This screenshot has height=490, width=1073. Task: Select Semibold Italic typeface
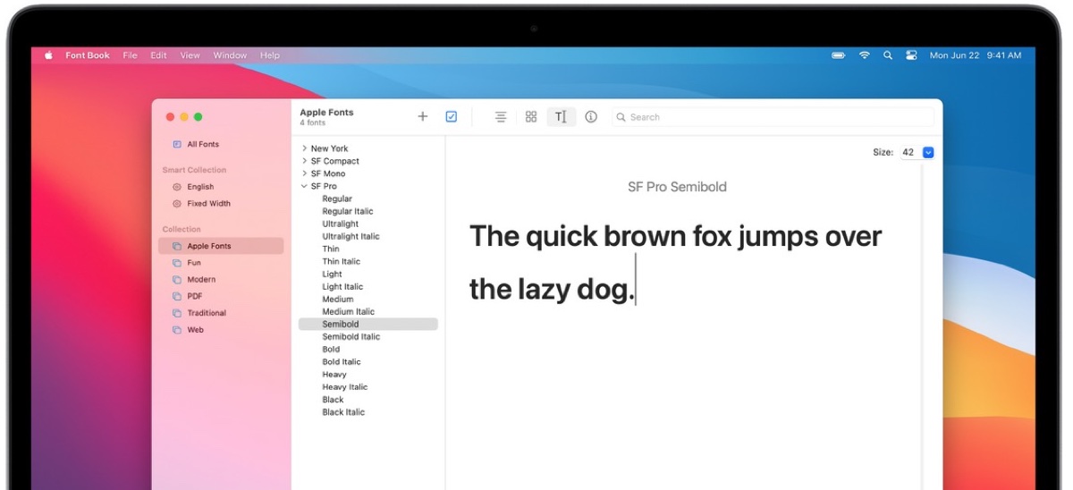click(351, 336)
